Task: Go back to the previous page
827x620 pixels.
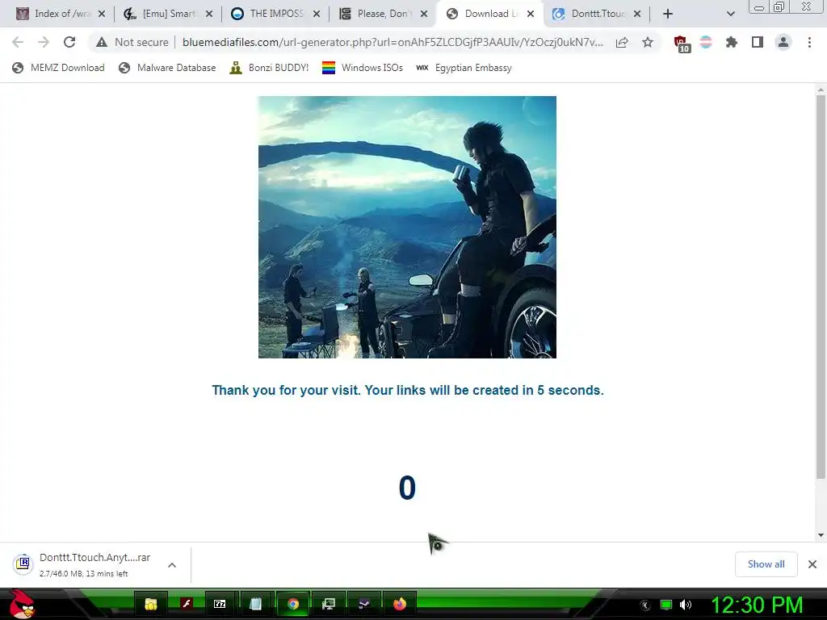Action: 18,42
